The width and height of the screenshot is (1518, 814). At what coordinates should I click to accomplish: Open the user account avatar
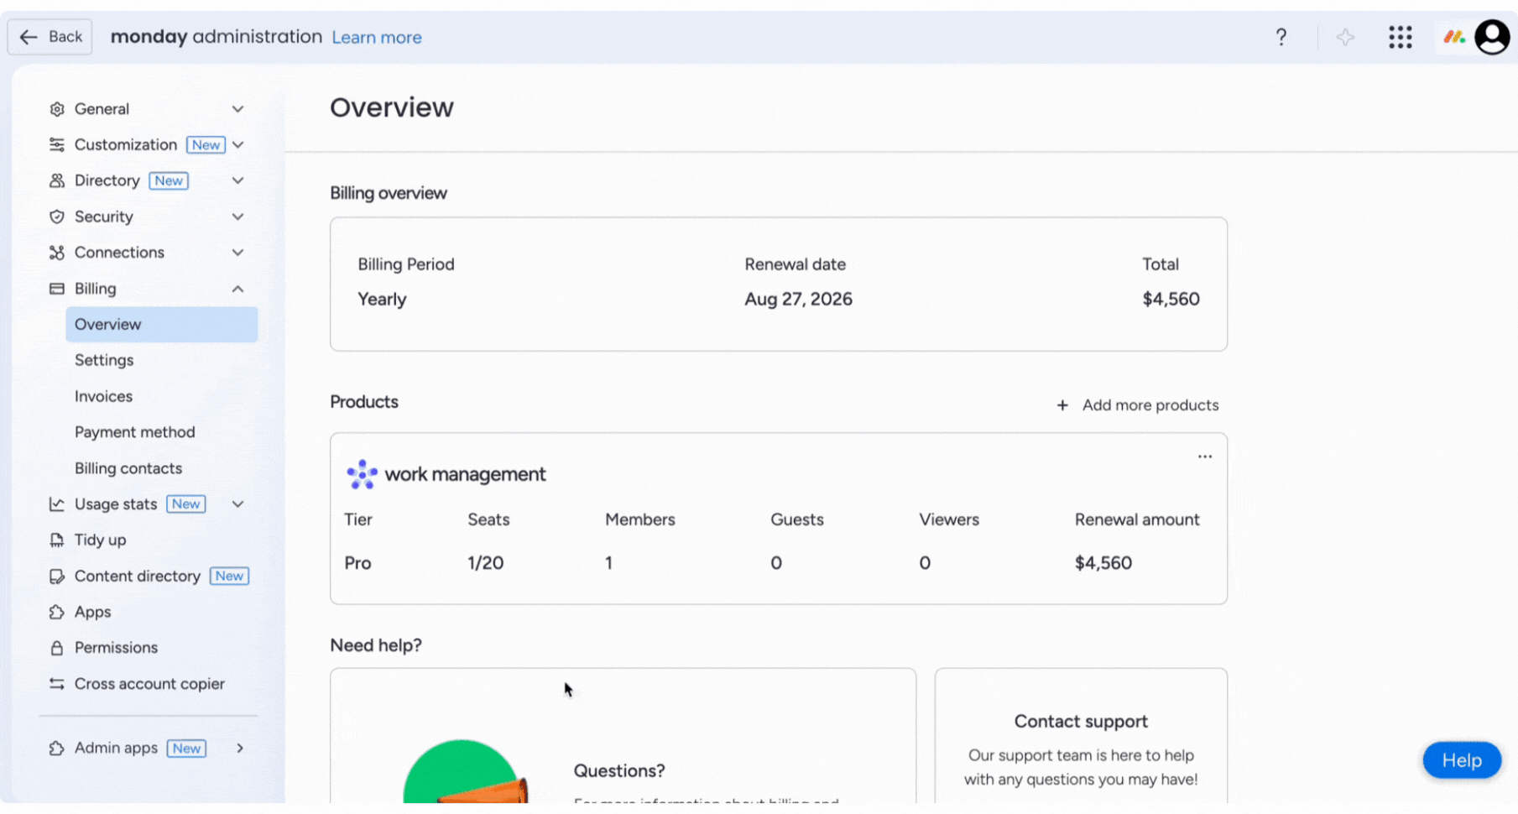tap(1492, 37)
